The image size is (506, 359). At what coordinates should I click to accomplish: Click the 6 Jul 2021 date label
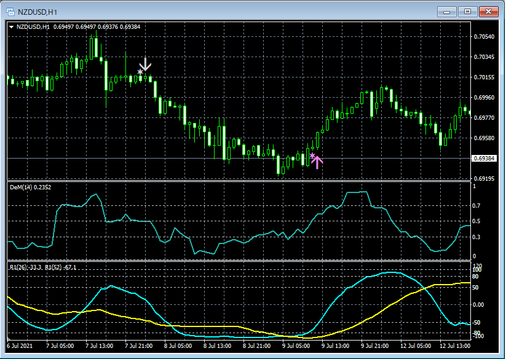pos(20,346)
